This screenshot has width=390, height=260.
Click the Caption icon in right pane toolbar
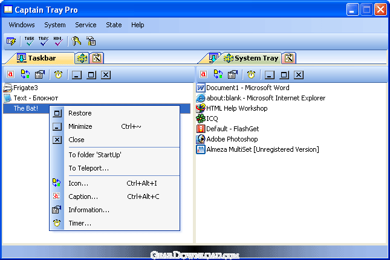click(203, 74)
